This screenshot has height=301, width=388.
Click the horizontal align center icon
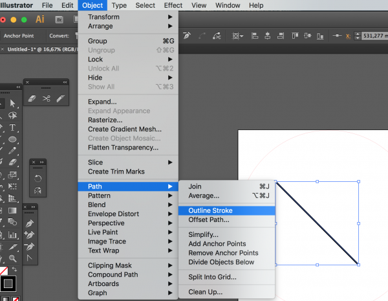(268, 36)
